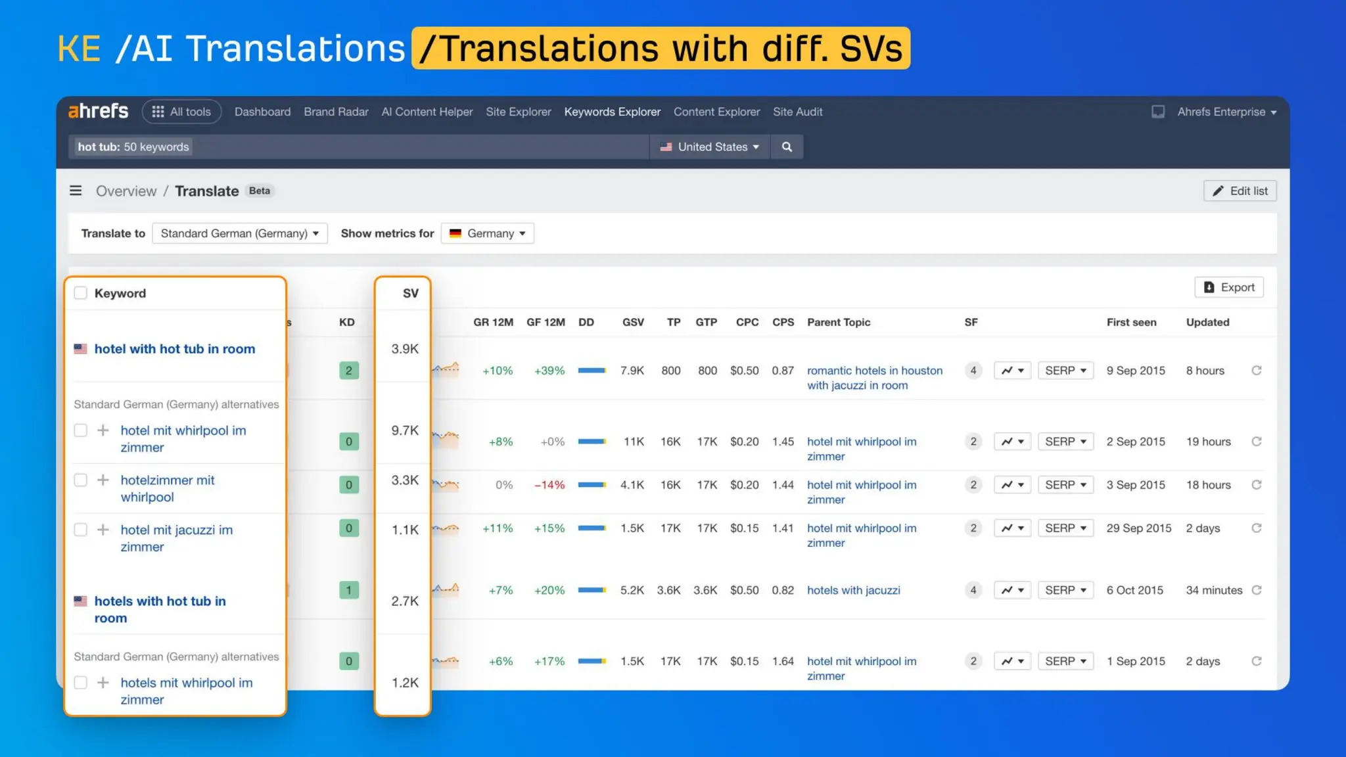Click the DD bar in the 11K GSV row
This screenshot has height=757, width=1346.
[x=592, y=442]
